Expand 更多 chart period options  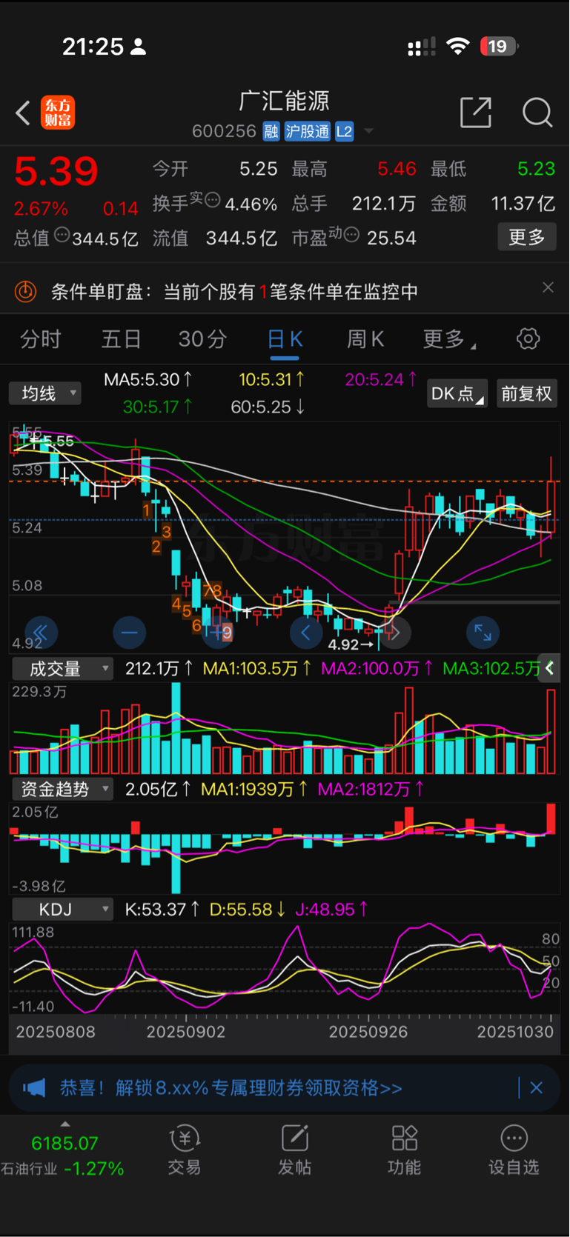click(448, 339)
